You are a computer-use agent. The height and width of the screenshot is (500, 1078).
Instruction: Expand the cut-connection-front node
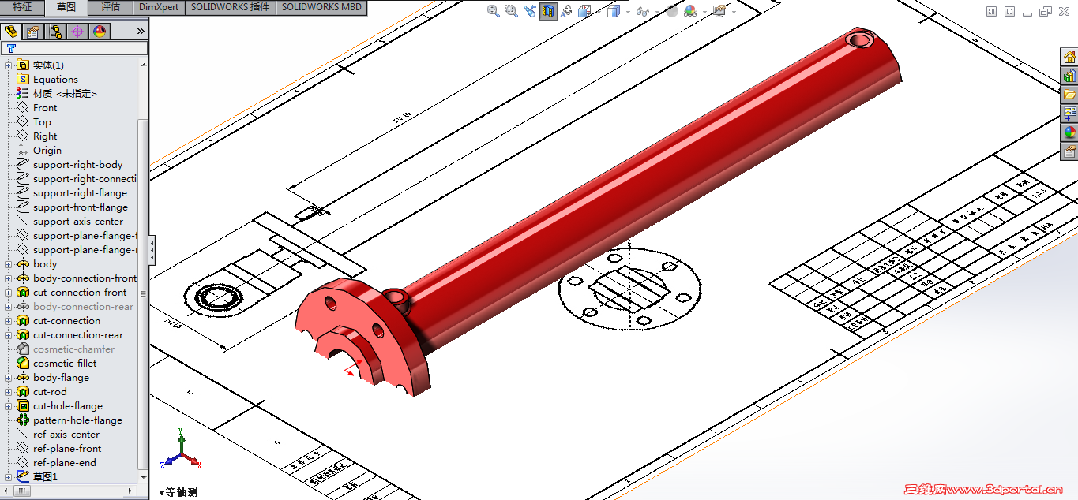[x=9, y=293]
